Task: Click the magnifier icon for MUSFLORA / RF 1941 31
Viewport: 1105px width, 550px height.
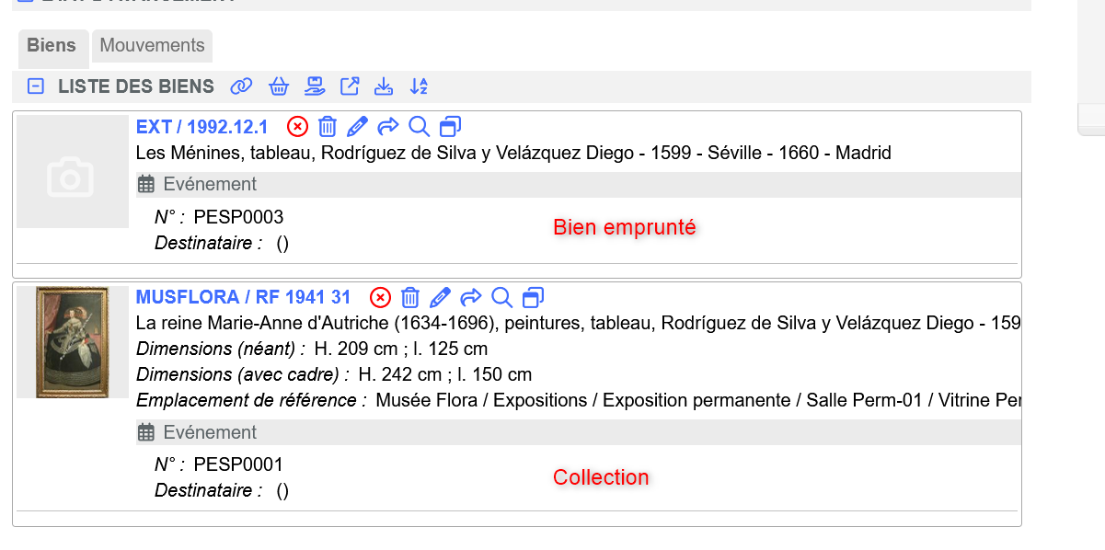Action: pos(501,297)
